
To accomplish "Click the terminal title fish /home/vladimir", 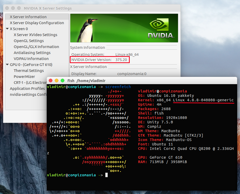I will [86, 81].
